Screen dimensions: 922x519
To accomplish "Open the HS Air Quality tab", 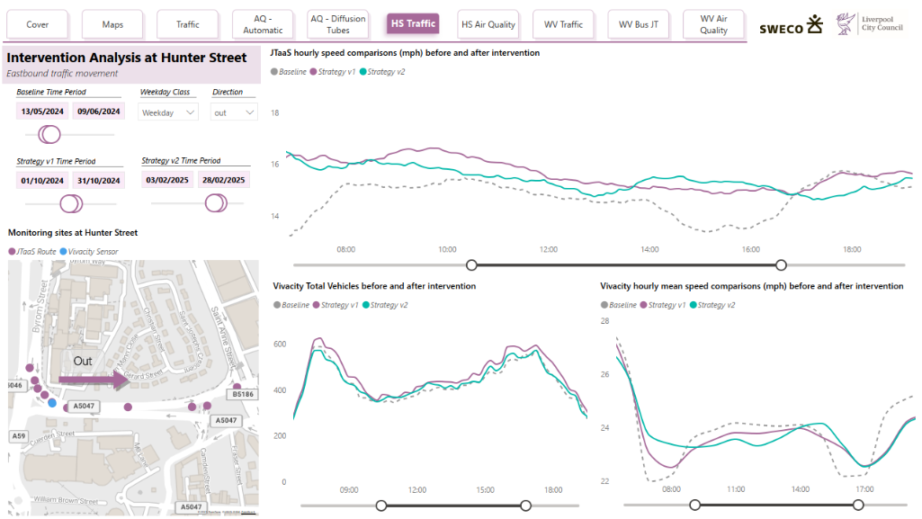I will pos(488,24).
